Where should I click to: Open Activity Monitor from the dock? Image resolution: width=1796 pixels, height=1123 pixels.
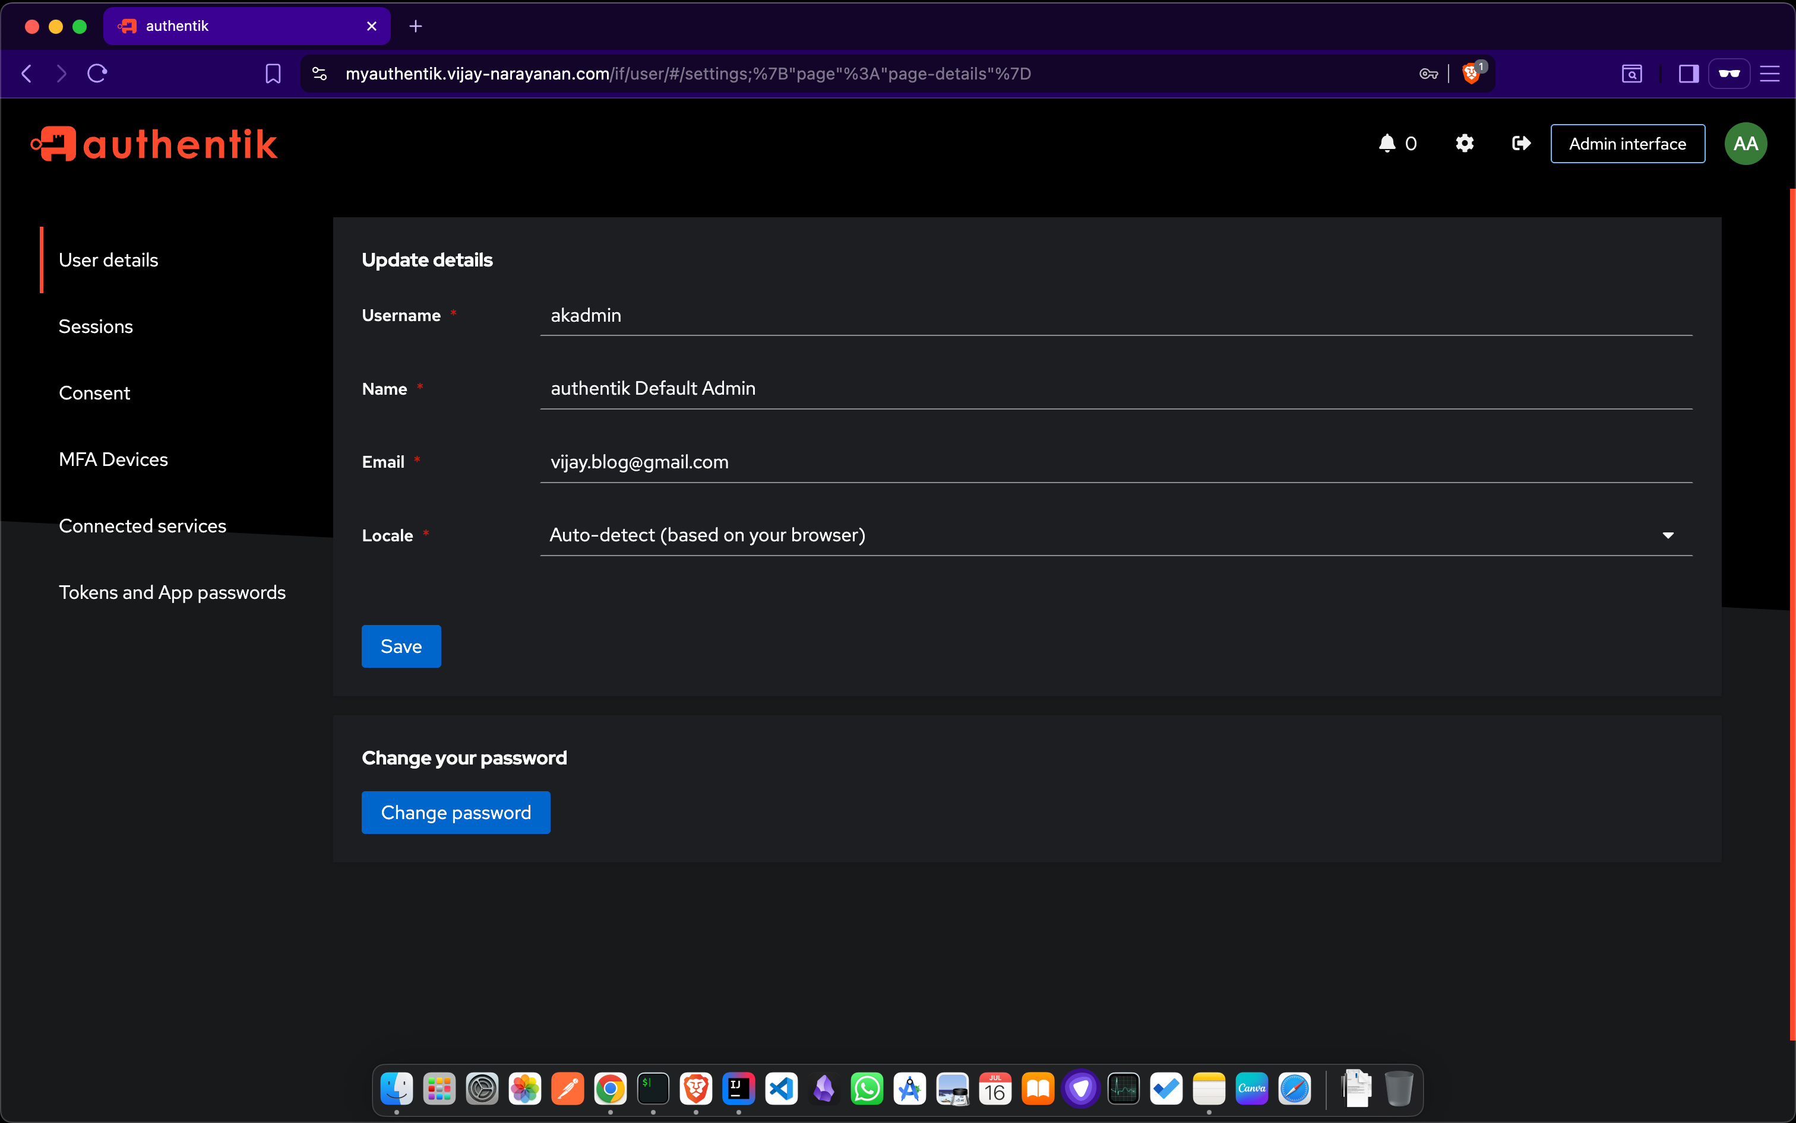click(1124, 1089)
